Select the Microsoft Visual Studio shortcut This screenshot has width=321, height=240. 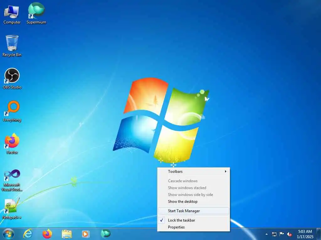pyautogui.click(x=12, y=180)
